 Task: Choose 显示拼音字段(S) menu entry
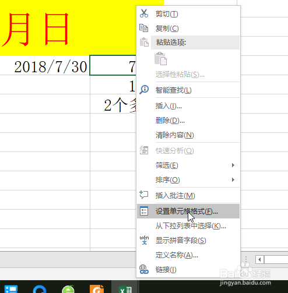[188, 241]
